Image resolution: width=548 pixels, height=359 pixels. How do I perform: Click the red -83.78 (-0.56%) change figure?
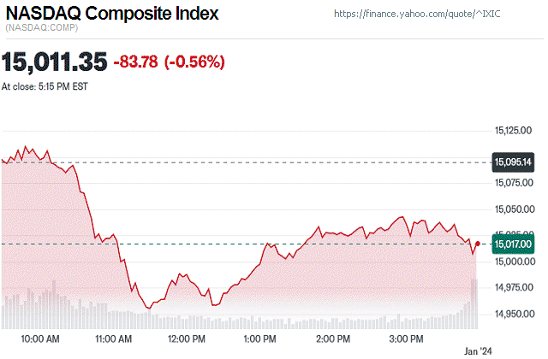(x=171, y=62)
